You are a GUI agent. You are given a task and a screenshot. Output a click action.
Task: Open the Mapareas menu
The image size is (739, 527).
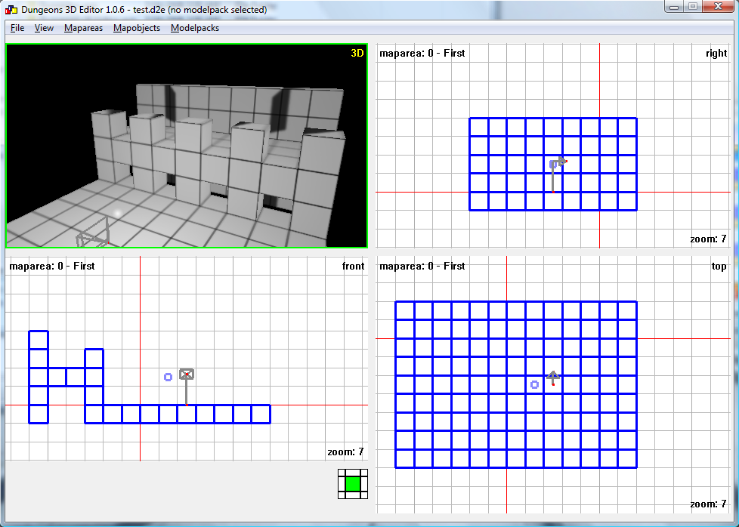83,28
